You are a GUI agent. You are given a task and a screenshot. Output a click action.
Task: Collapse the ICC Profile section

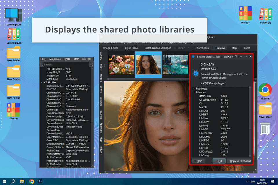pos(42,82)
